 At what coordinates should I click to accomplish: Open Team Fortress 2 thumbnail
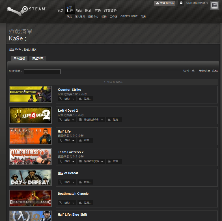click(x=31, y=157)
